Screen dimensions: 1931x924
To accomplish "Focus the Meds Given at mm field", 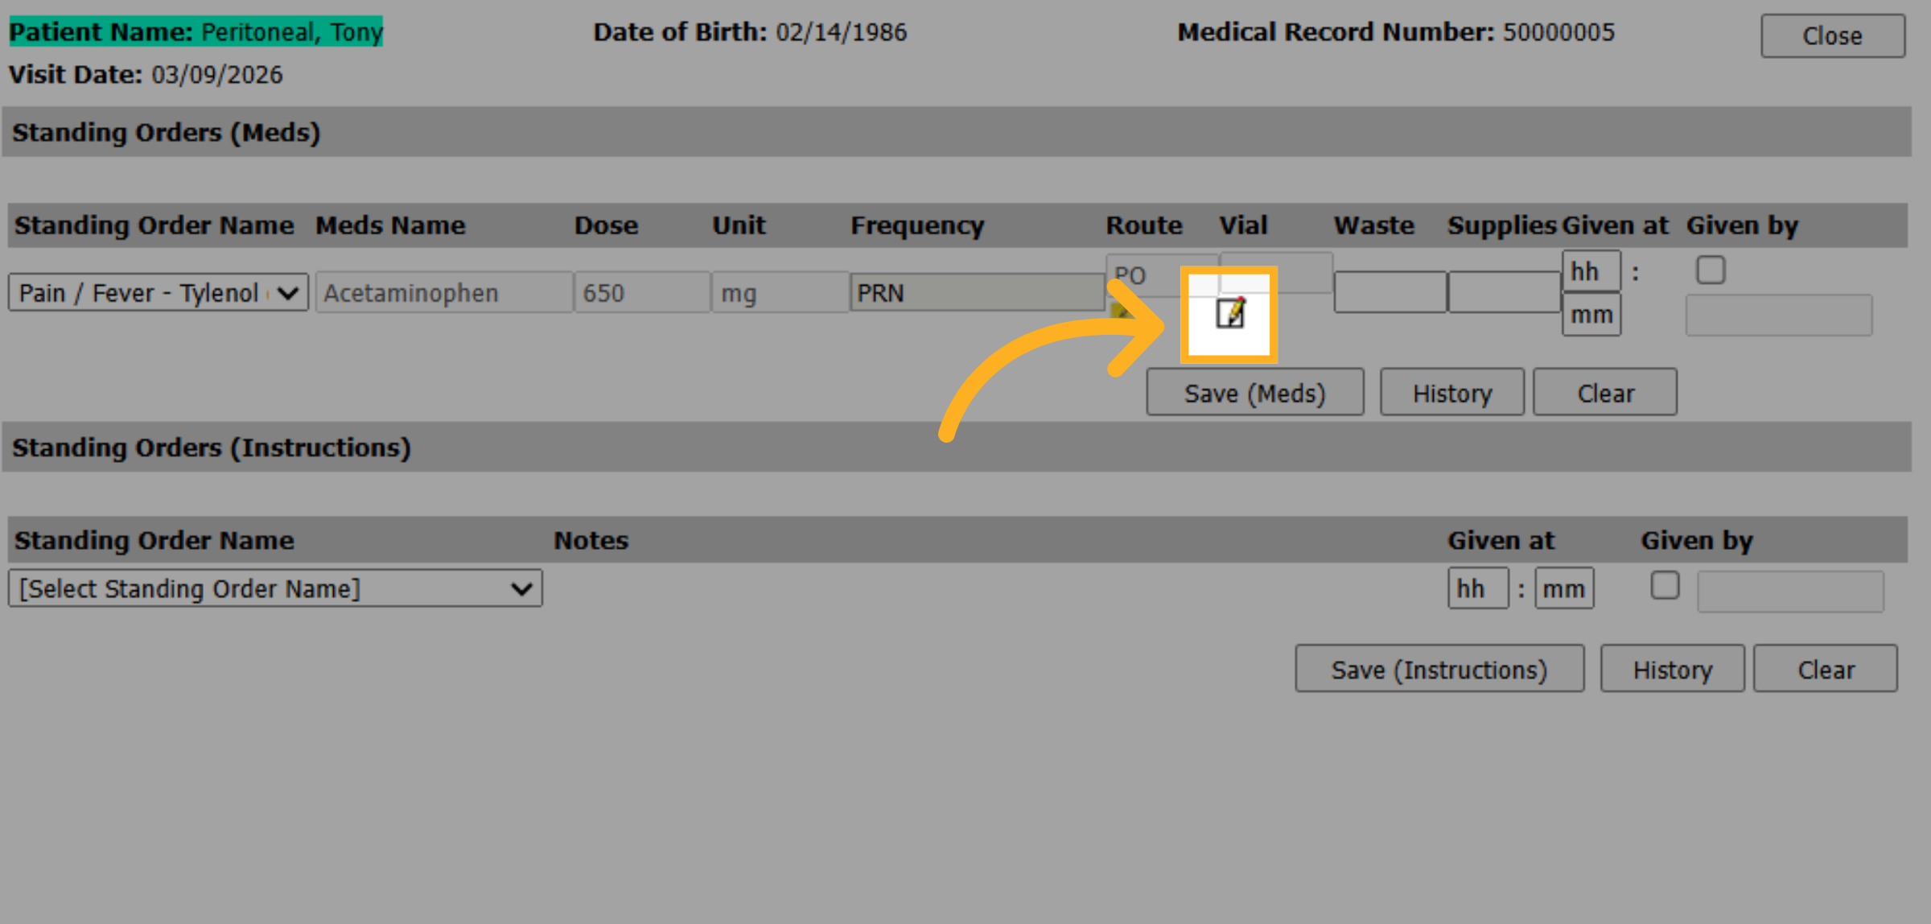I will click(x=1591, y=315).
